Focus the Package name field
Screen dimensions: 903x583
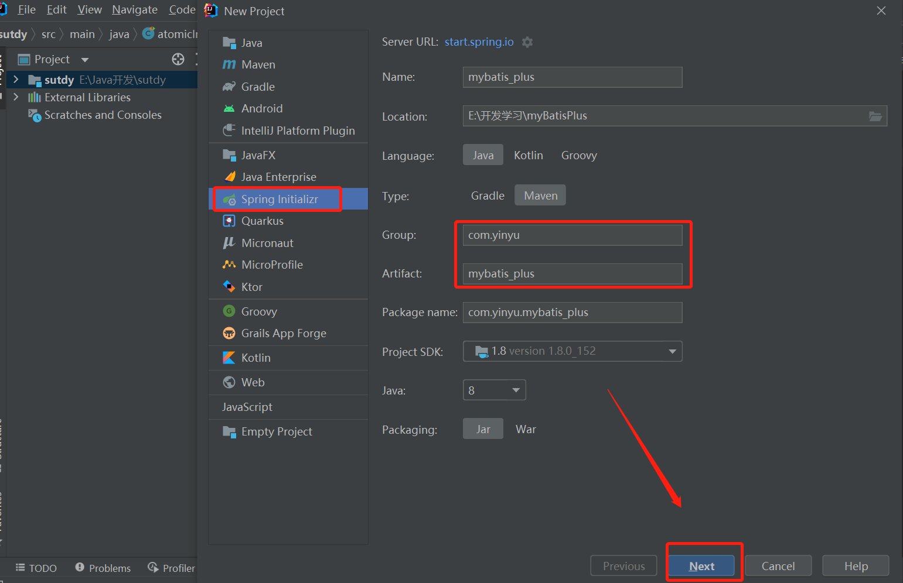(x=573, y=313)
